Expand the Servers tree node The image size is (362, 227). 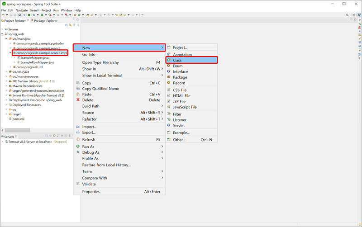[x=2, y=29]
